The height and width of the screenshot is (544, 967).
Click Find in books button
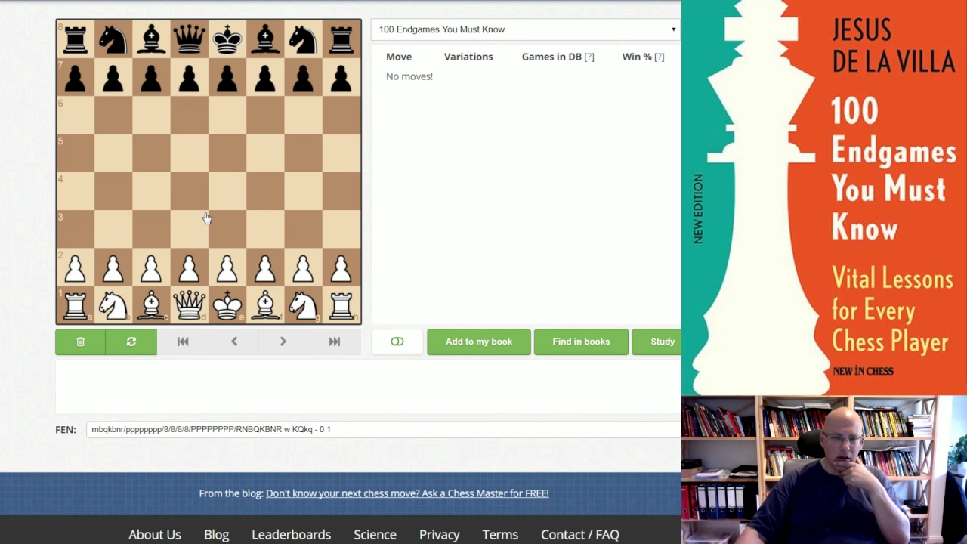581,342
